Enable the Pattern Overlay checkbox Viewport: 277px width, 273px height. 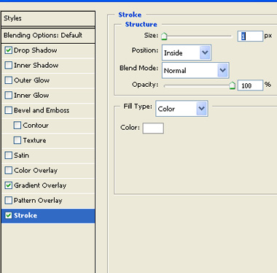(9, 200)
